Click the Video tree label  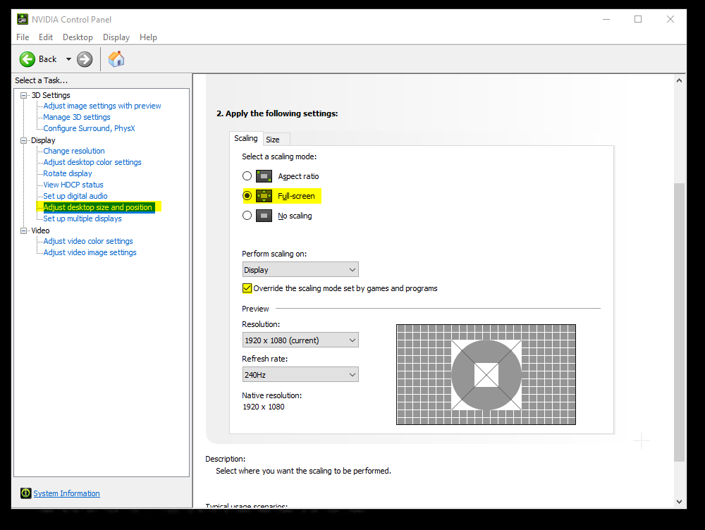(x=40, y=230)
